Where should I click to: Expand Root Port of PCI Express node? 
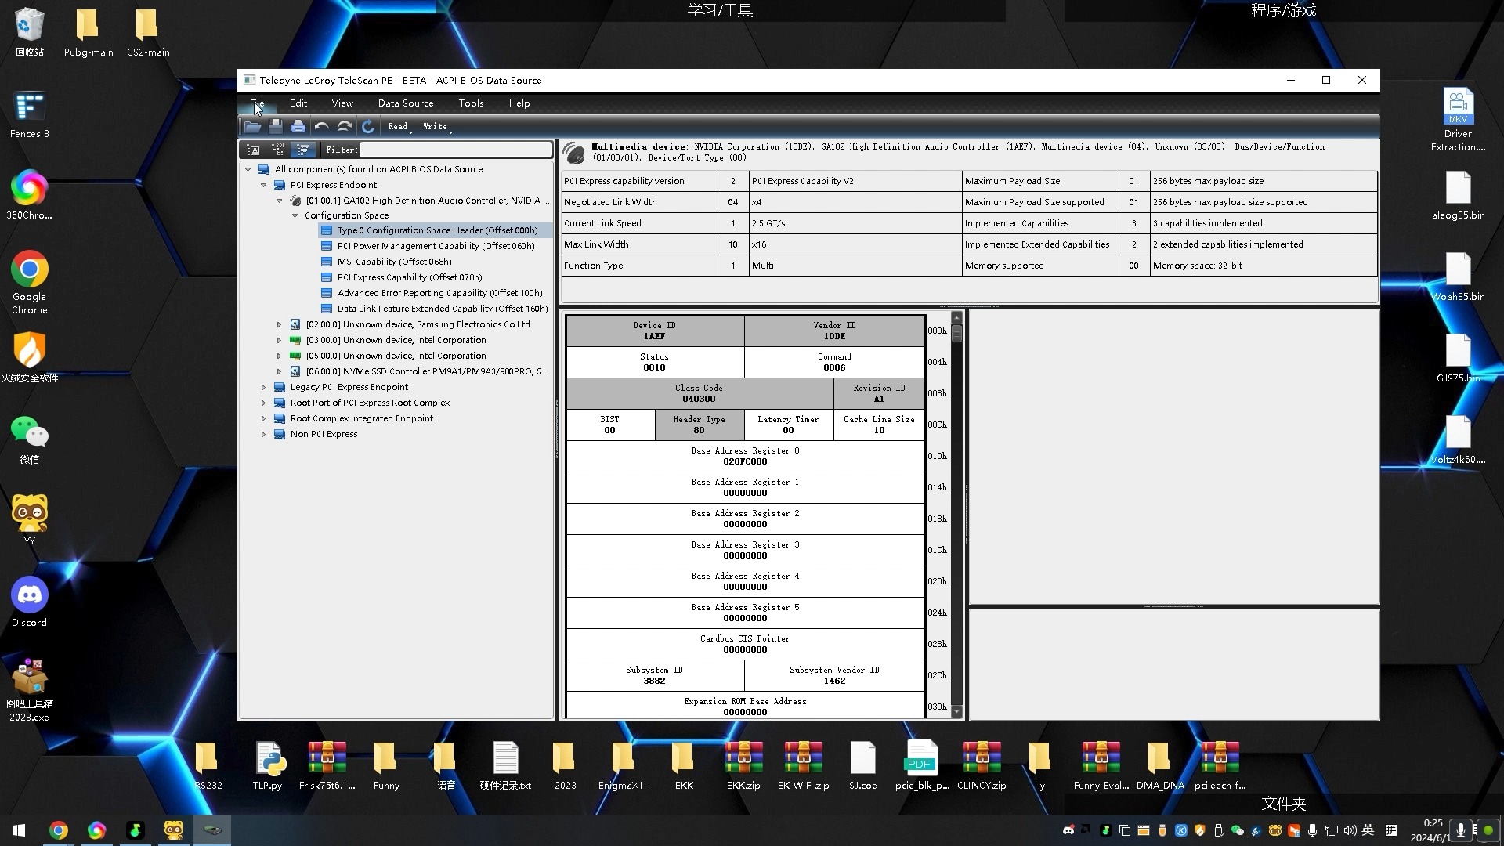263,403
